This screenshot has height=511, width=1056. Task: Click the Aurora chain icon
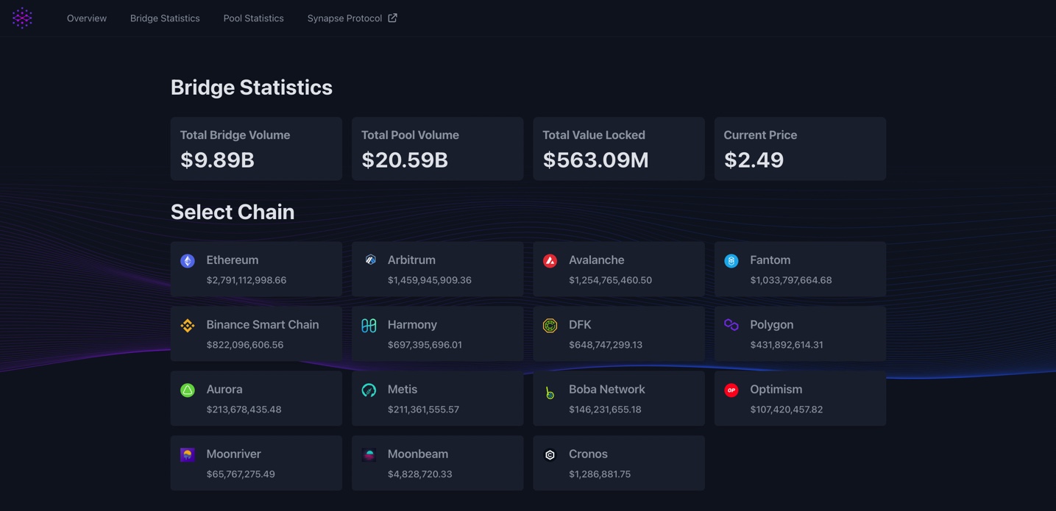click(188, 390)
